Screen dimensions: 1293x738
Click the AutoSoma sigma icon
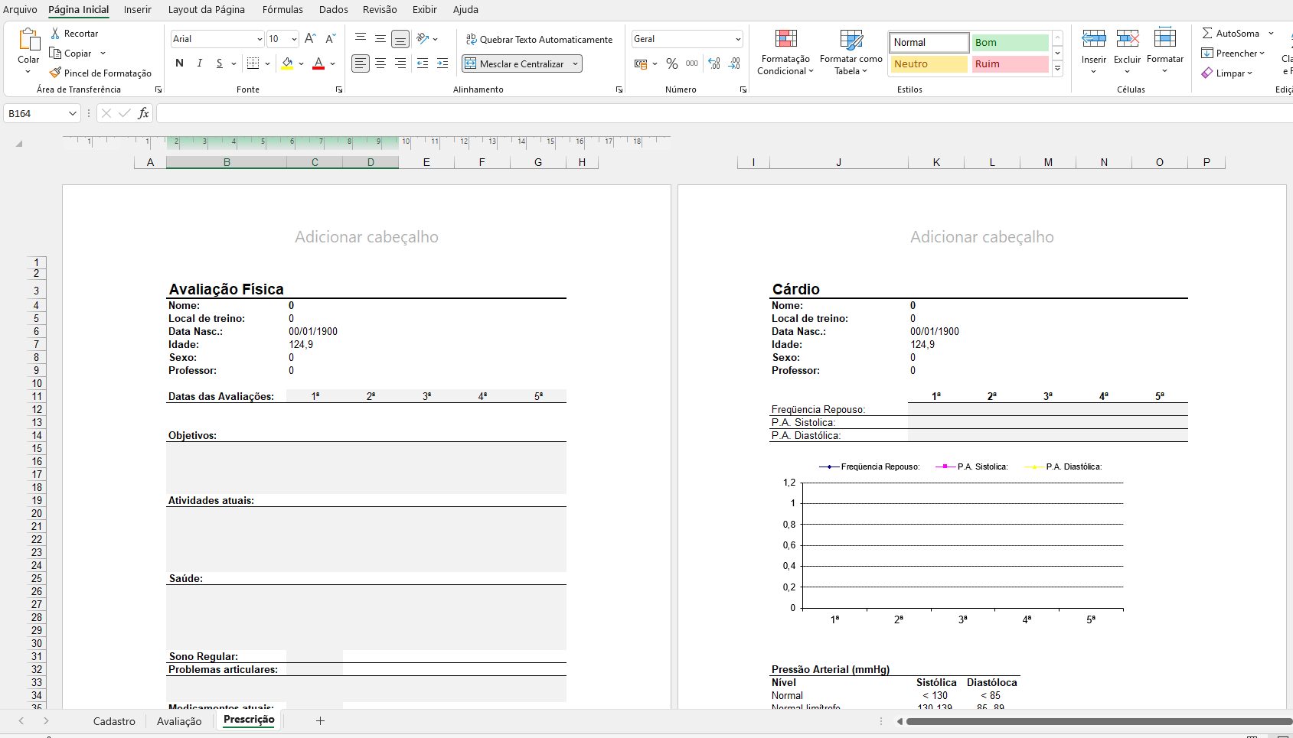click(1207, 34)
